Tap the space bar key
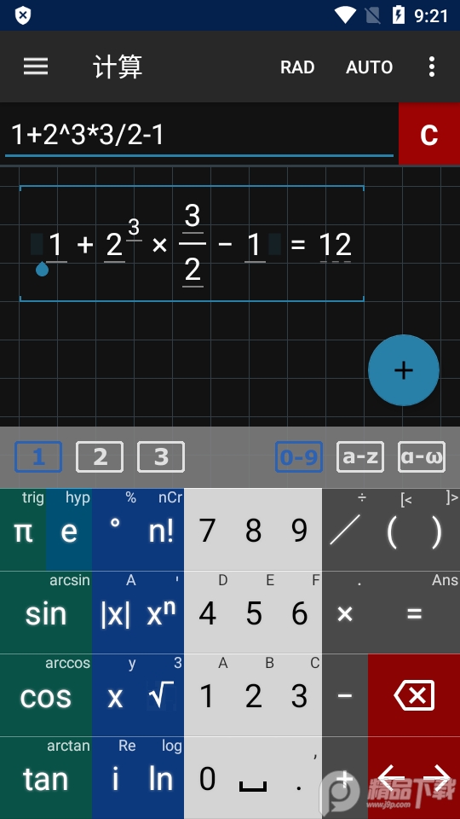This screenshot has width=460, height=819. click(x=253, y=778)
